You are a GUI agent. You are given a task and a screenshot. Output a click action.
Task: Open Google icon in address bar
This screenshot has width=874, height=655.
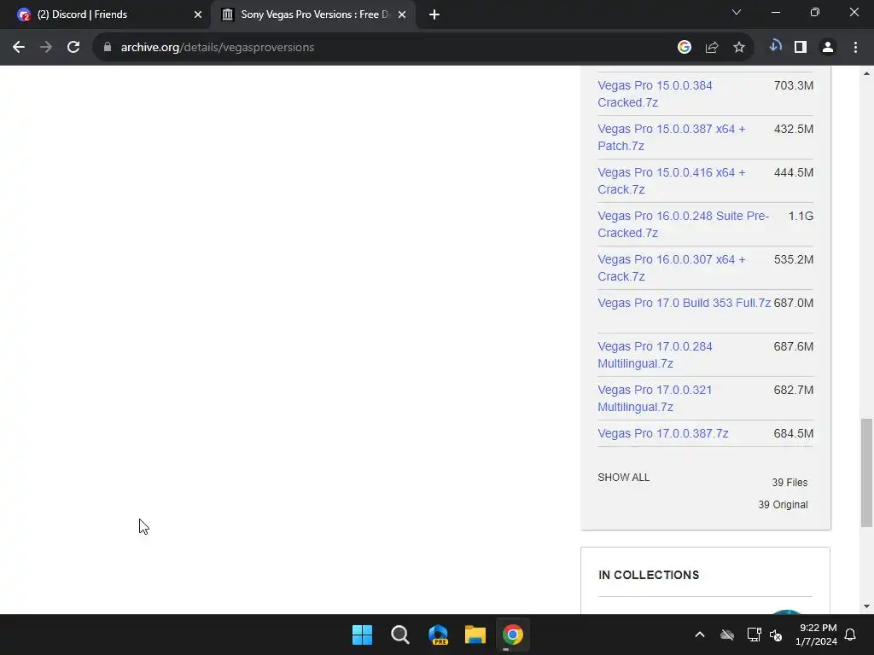pyautogui.click(x=685, y=48)
